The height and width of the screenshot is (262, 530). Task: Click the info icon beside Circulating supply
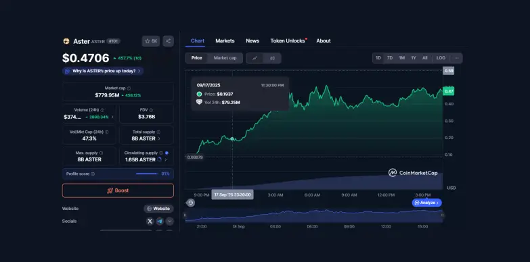[x=161, y=153]
